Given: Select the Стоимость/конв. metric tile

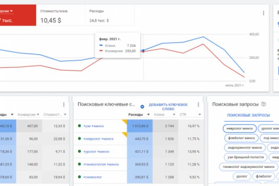Looking at the screenshot, I should coord(61,15).
